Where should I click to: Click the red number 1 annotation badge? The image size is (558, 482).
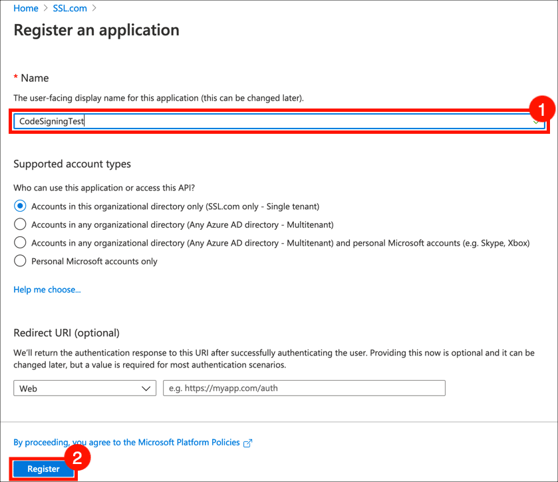click(x=541, y=109)
